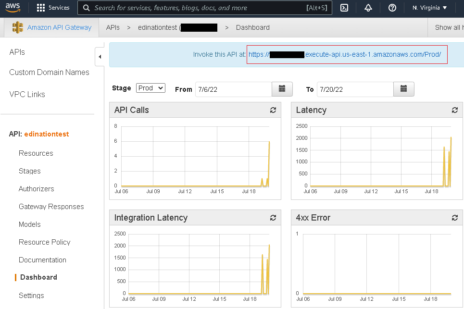Open the help question mark icon

pos(392,8)
